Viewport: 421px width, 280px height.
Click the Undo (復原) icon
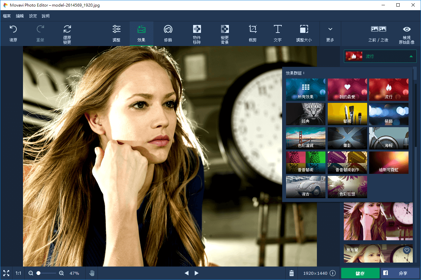tap(13, 30)
